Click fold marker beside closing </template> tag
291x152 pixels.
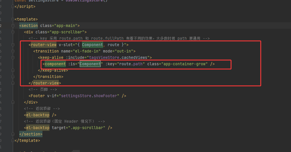pyautogui.click(x=13, y=140)
